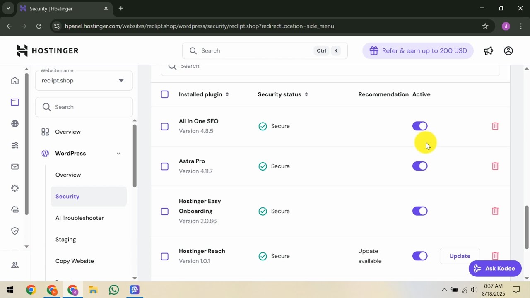530x298 pixels.
Task: Update the Hostinger Reach plugin
Action: click(460, 256)
